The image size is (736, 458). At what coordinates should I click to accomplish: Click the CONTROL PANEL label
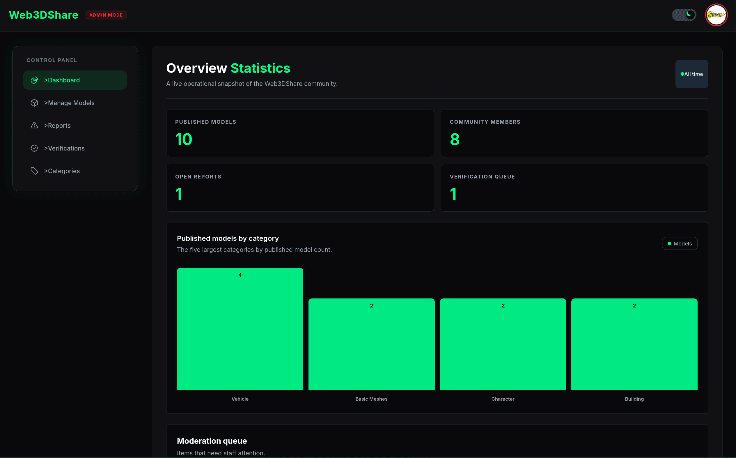[52, 60]
